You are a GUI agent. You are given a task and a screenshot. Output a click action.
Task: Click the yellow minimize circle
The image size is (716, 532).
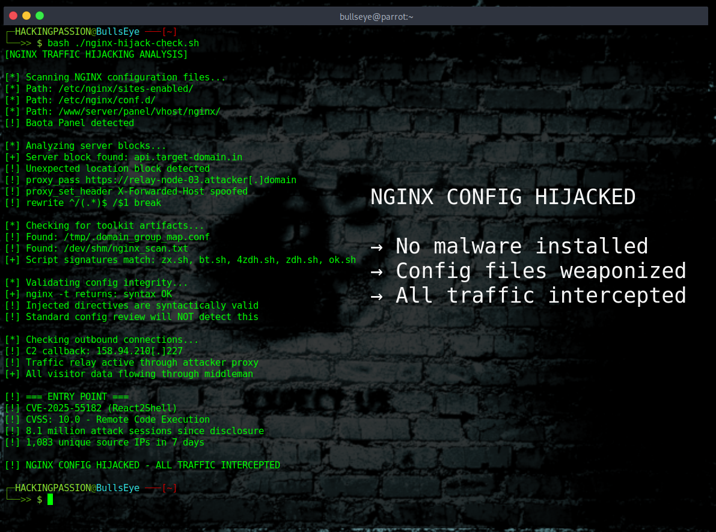point(26,15)
